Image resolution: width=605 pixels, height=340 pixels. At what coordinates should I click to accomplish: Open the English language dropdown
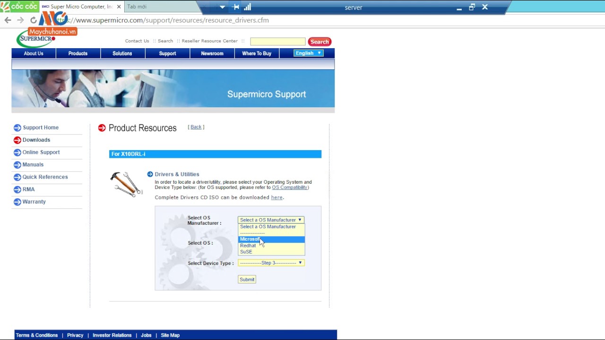(x=308, y=53)
